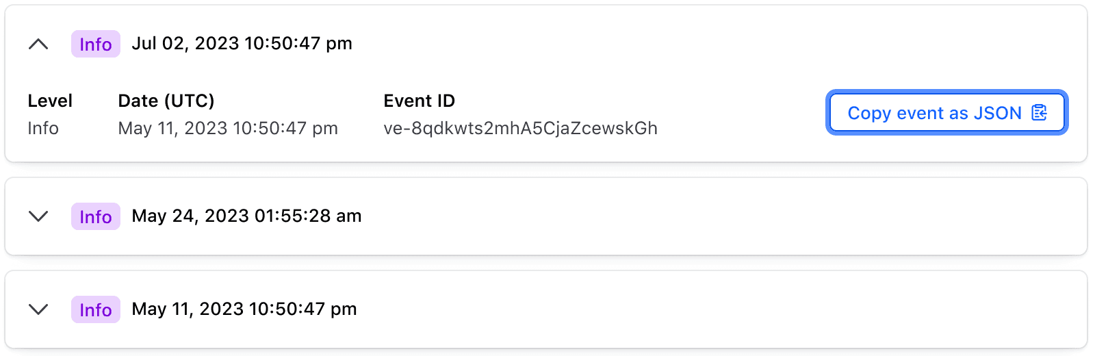Image resolution: width=1095 pixels, height=356 pixels.
Task: Click the date value under Date (UTC)
Action: tap(228, 129)
